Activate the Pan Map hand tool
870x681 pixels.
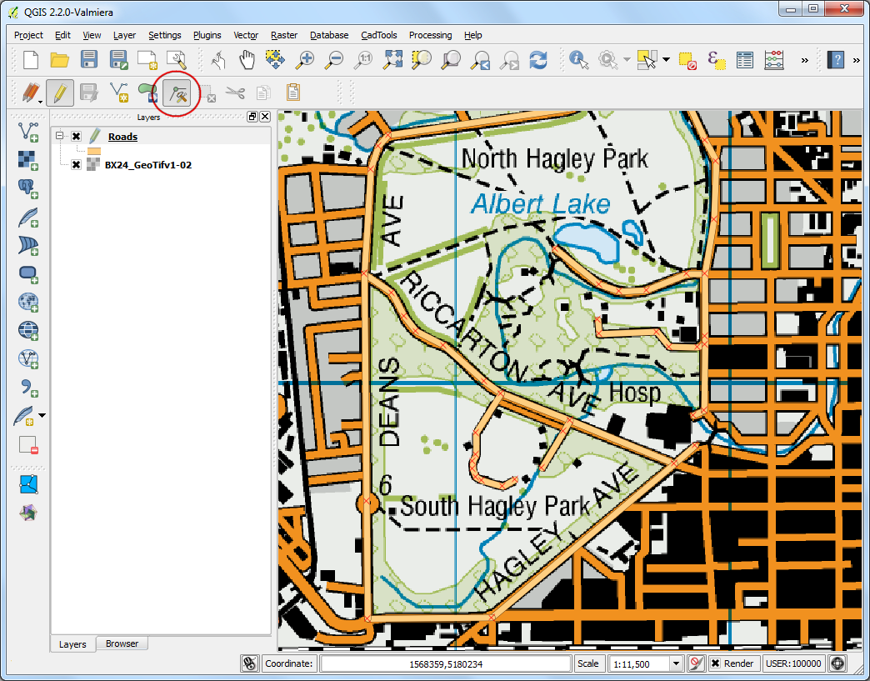[x=247, y=60]
